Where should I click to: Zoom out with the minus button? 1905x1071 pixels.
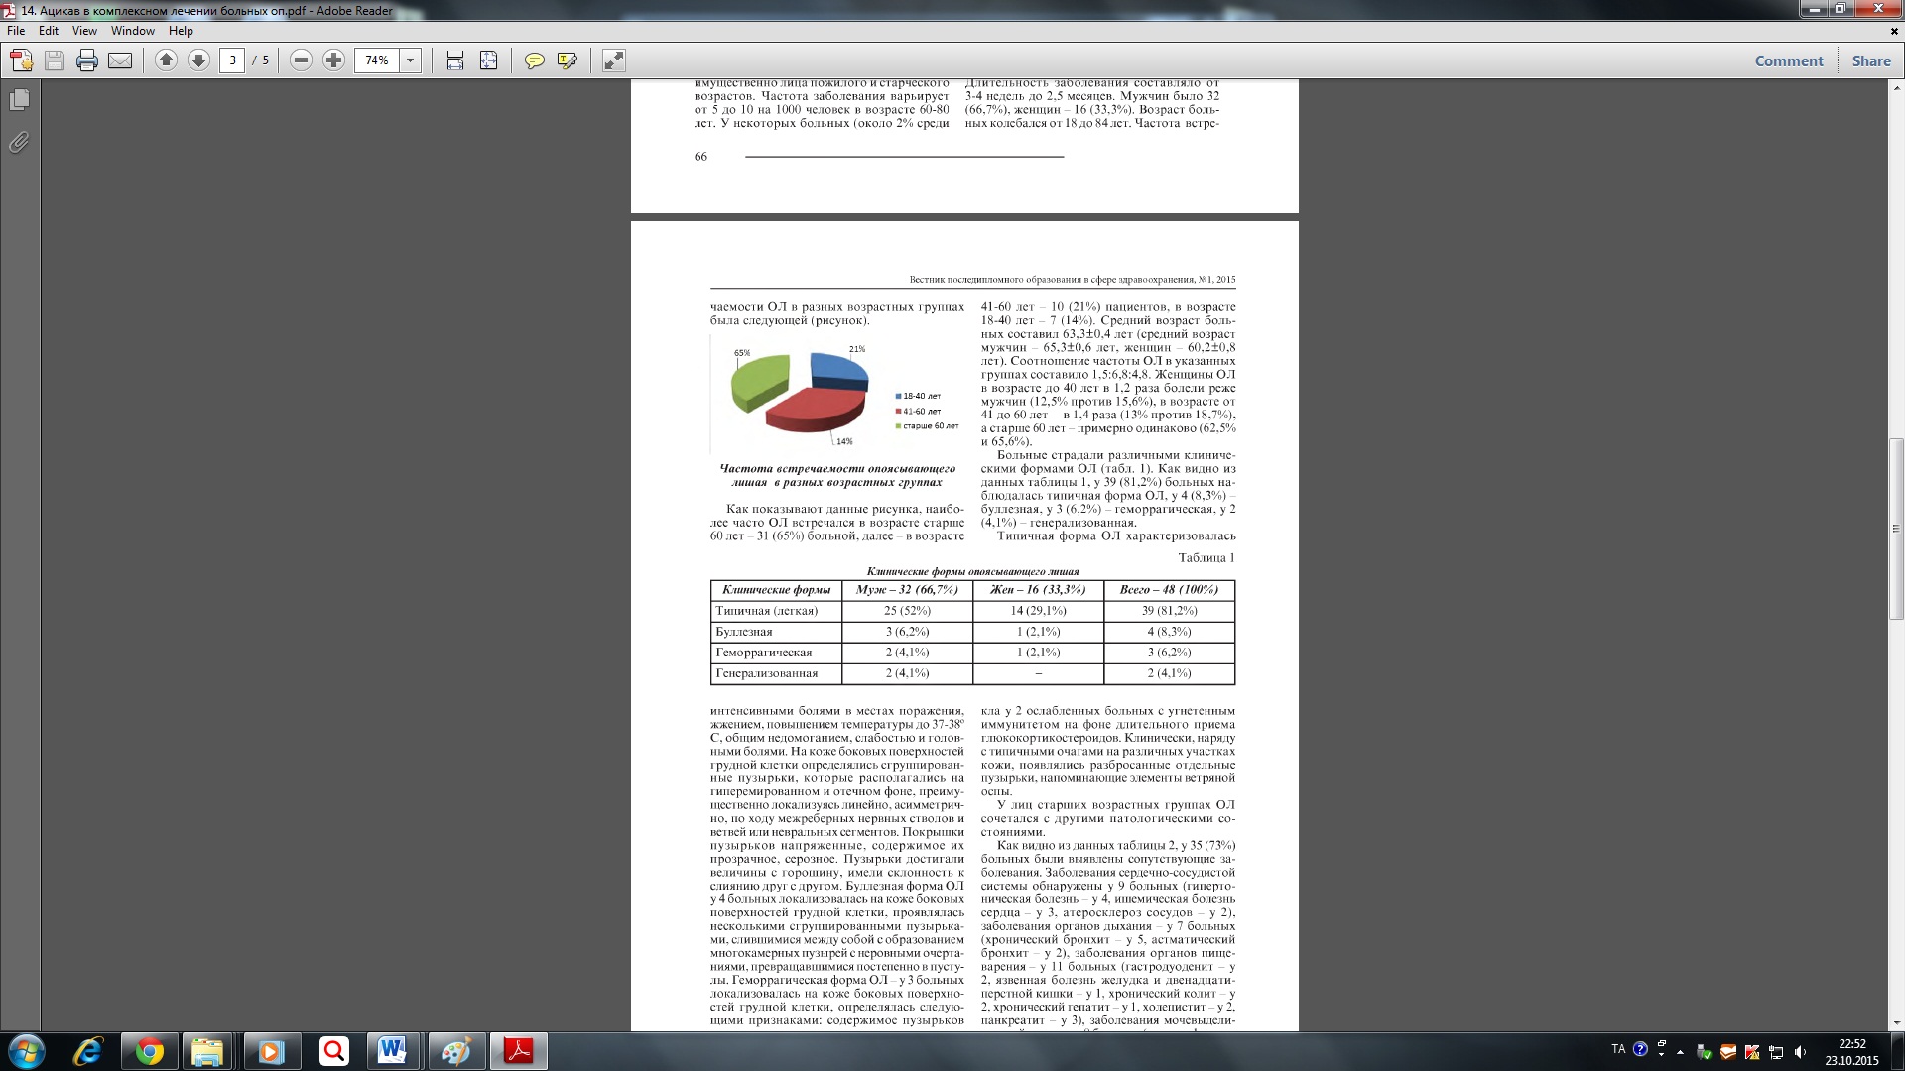click(301, 60)
